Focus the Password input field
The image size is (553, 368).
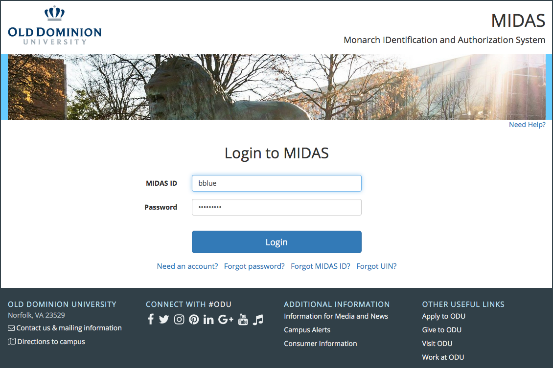(x=276, y=207)
